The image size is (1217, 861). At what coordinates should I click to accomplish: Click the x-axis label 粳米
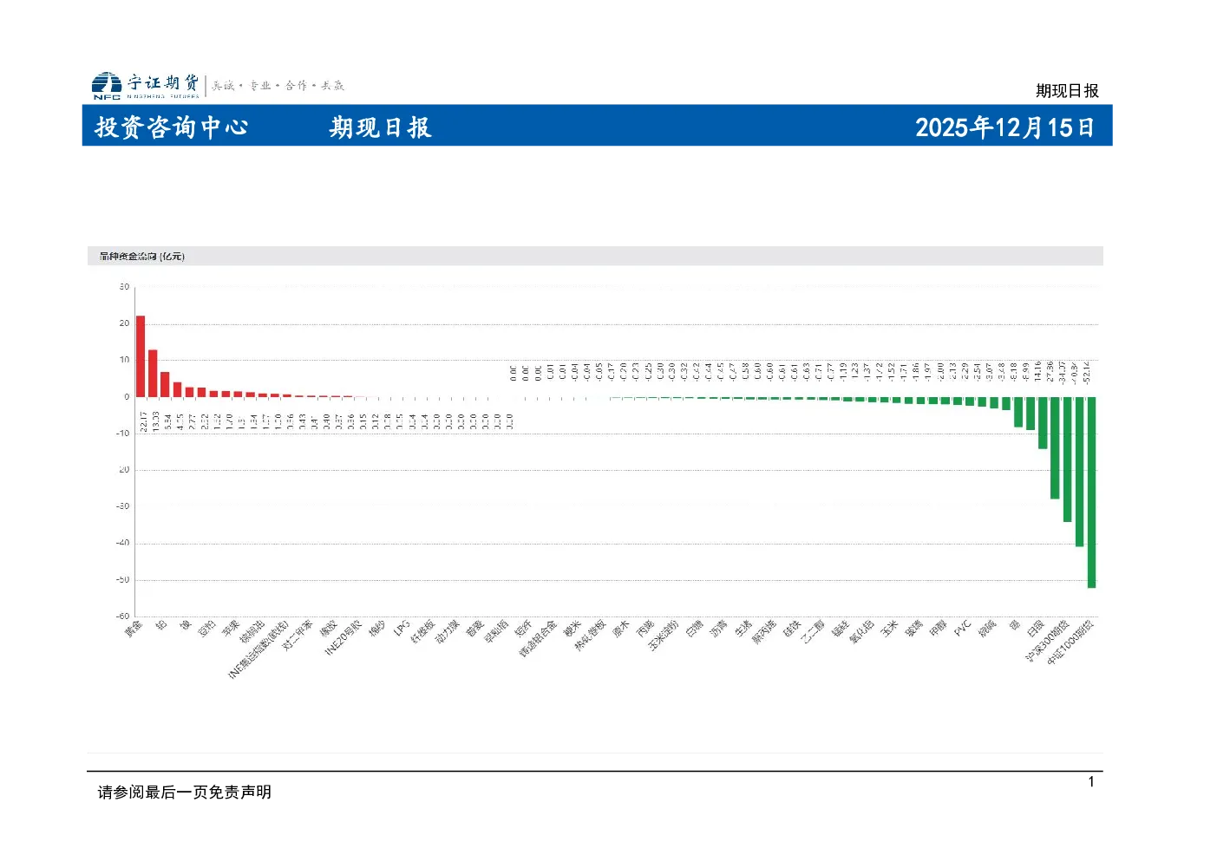[x=572, y=629]
